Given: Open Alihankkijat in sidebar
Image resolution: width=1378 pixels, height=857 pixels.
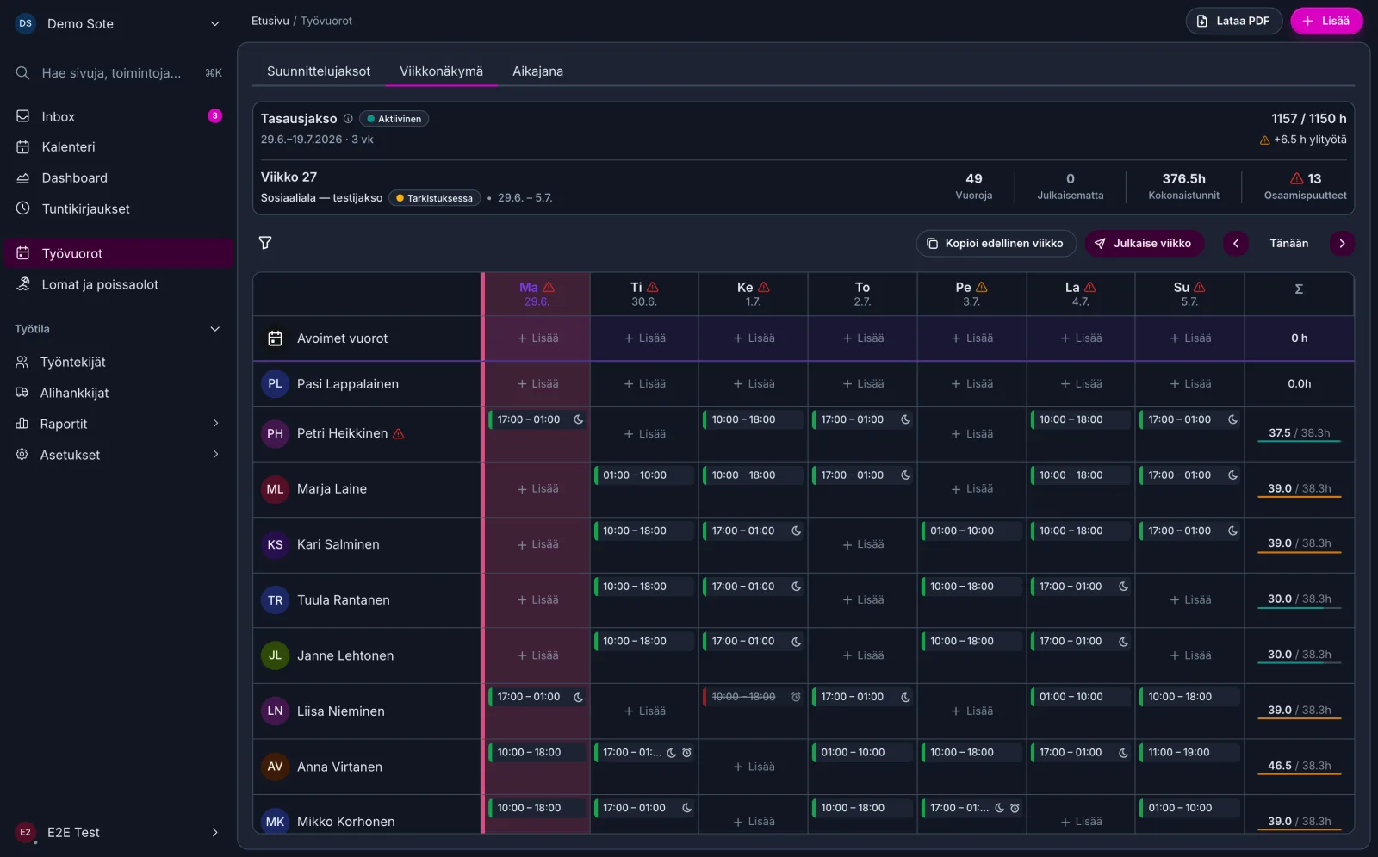Looking at the screenshot, I should [74, 393].
